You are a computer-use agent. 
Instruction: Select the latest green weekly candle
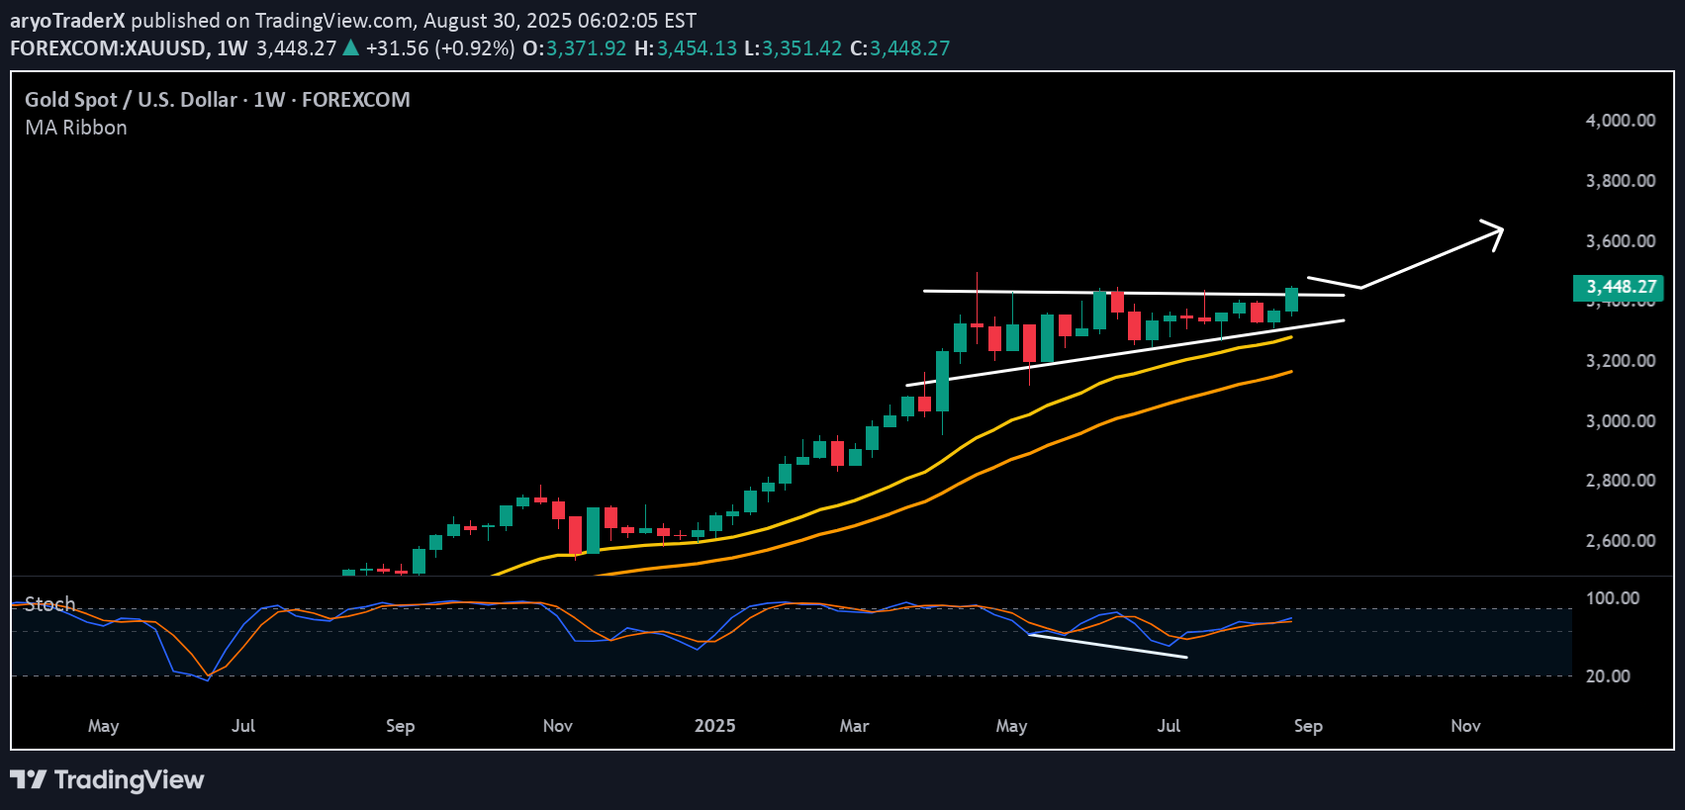click(x=1291, y=300)
